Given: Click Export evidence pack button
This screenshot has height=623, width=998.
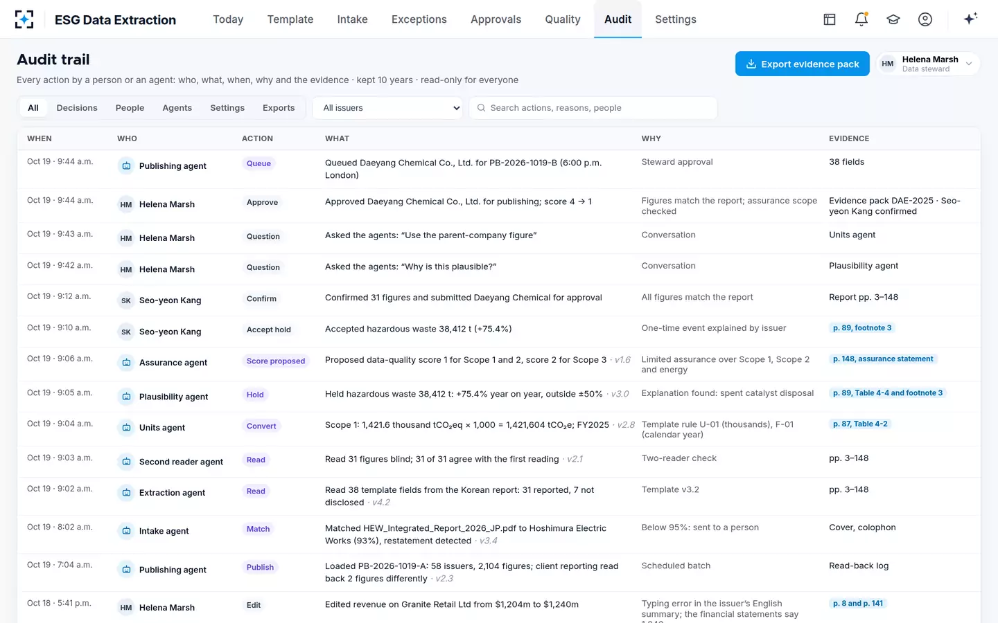Looking at the screenshot, I should coord(802,64).
